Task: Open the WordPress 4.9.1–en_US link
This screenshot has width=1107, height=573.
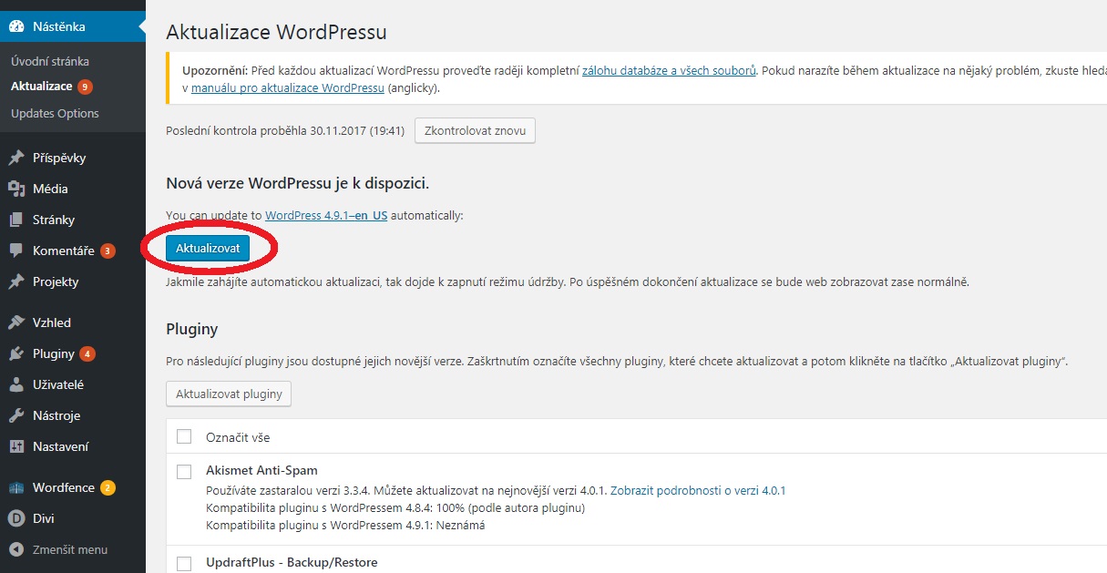Action: (x=326, y=216)
